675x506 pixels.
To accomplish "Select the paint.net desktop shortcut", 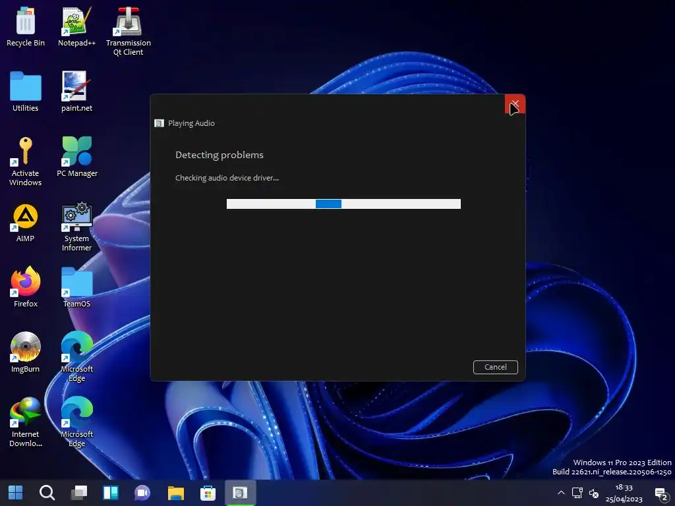I will pos(76,92).
